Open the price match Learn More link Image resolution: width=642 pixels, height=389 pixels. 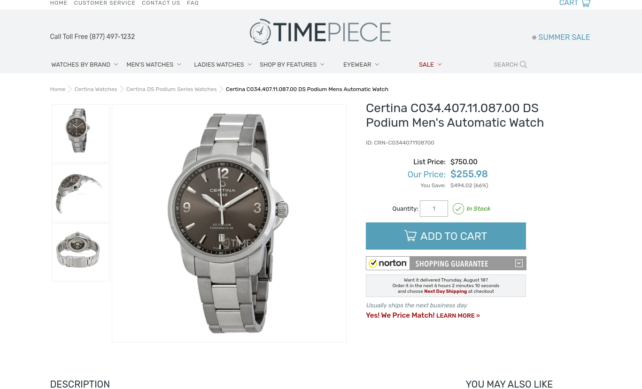click(458, 316)
